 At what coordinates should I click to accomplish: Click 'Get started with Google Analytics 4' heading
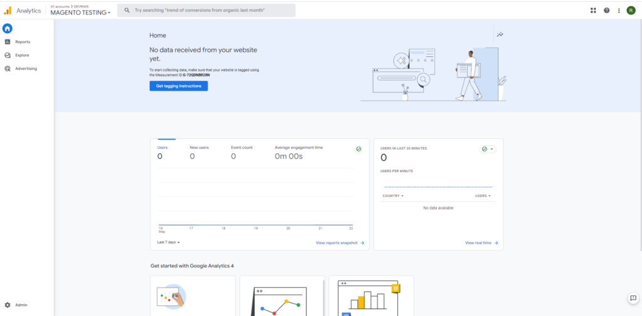pyautogui.click(x=192, y=266)
